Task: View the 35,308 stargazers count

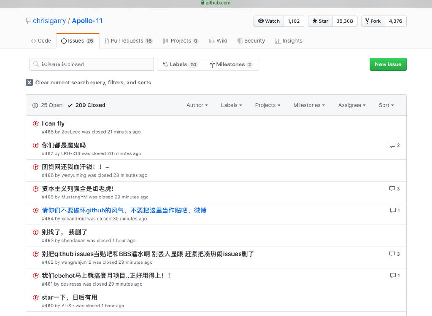Action: click(345, 21)
